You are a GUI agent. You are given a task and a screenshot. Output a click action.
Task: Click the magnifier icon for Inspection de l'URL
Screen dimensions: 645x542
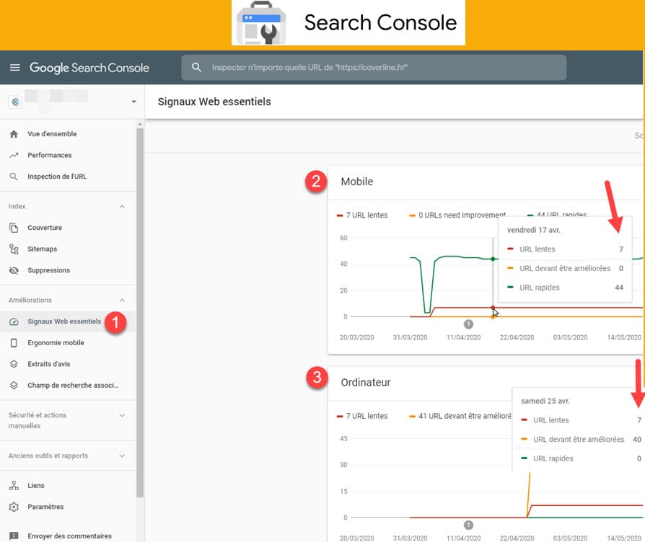(x=14, y=177)
